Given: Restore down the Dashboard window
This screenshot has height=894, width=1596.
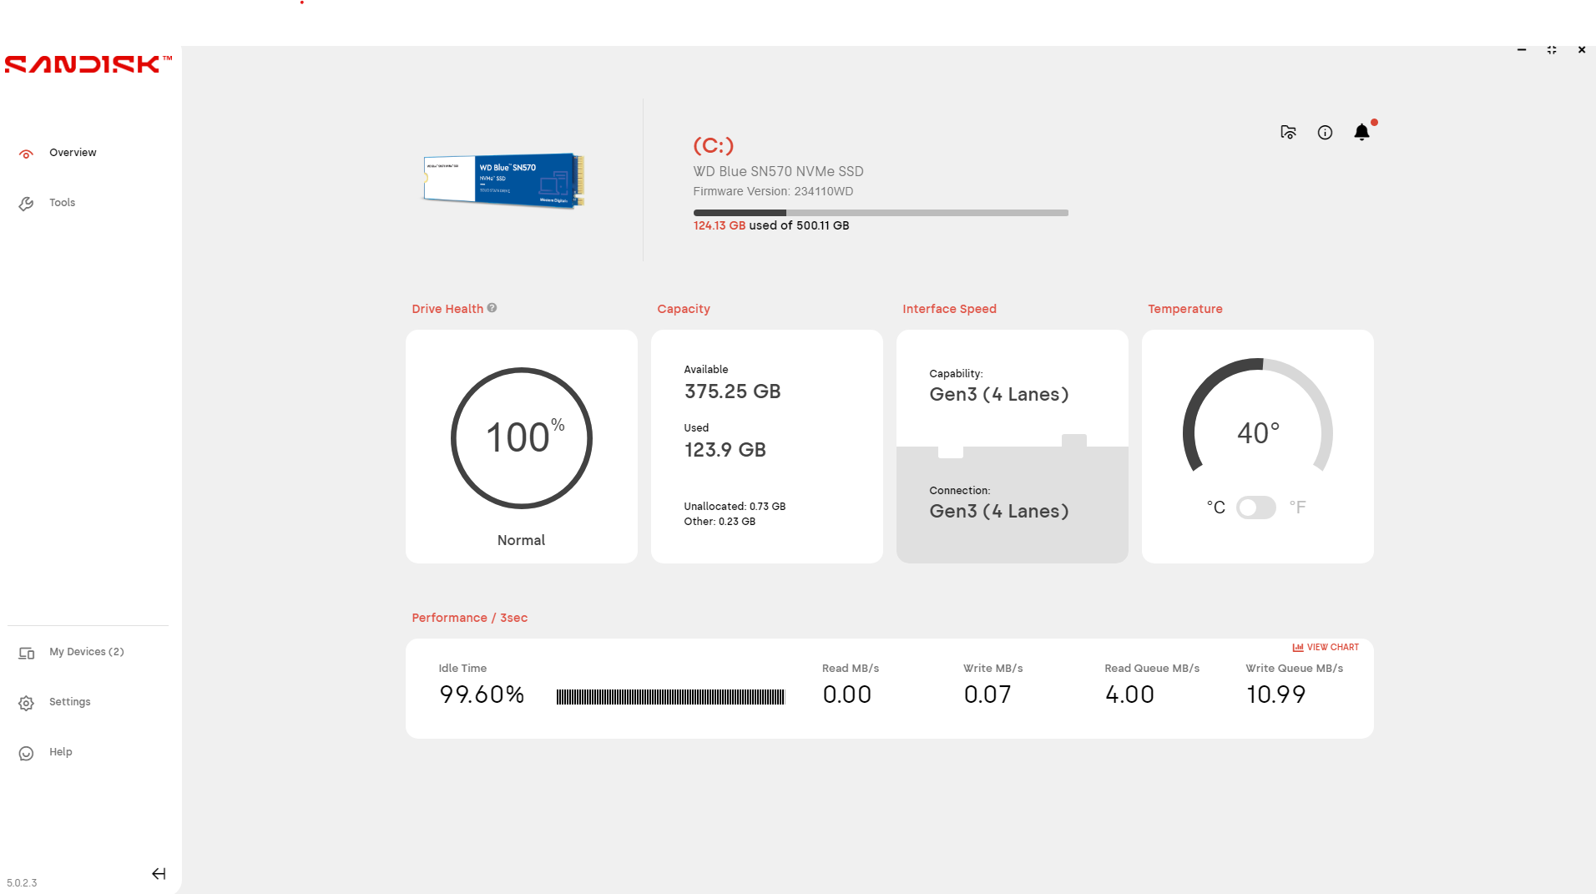Looking at the screenshot, I should coord(1552,50).
